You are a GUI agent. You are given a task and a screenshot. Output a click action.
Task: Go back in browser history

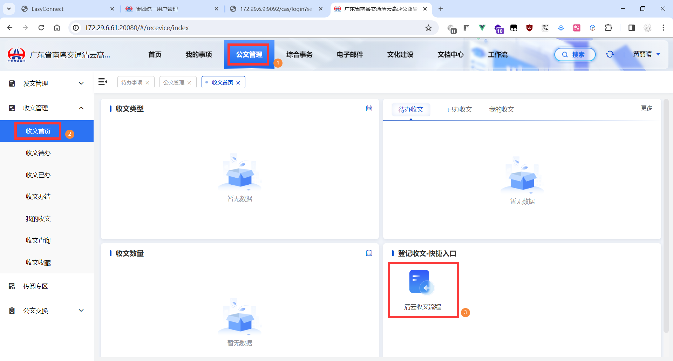(10, 28)
